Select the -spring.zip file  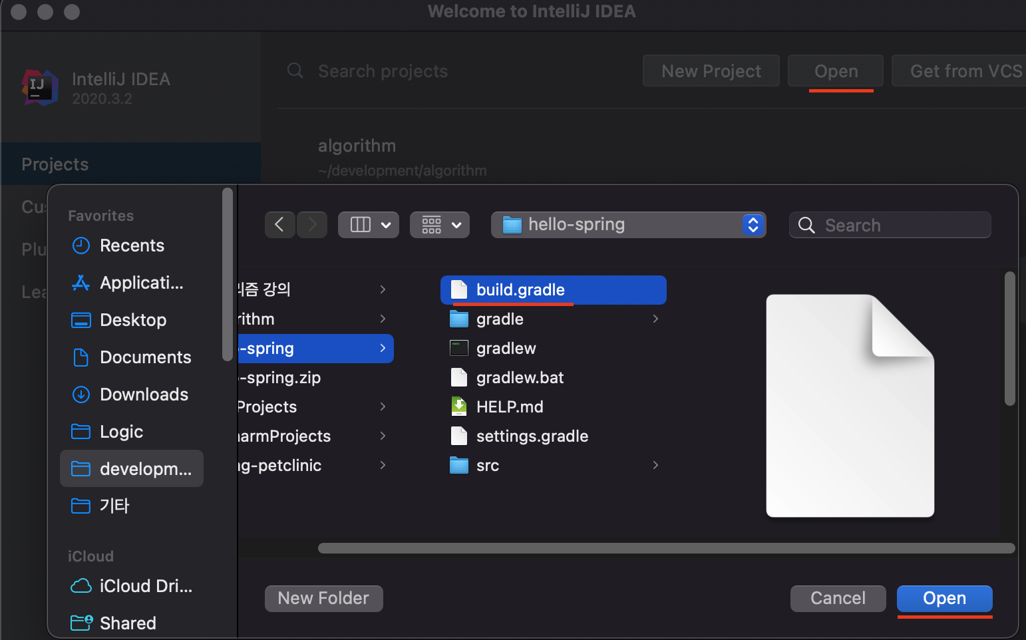coord(315,378)
